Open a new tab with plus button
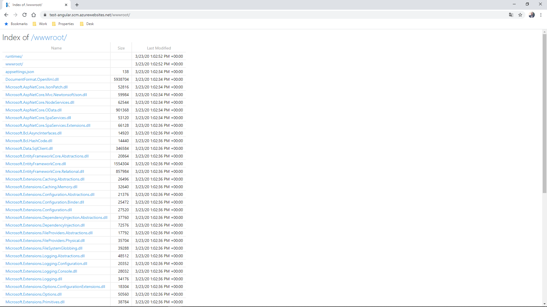 click(77, 5)
